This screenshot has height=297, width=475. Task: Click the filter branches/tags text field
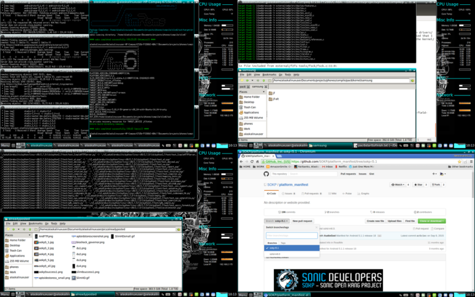pyautogui.click(x=291, y=235)
